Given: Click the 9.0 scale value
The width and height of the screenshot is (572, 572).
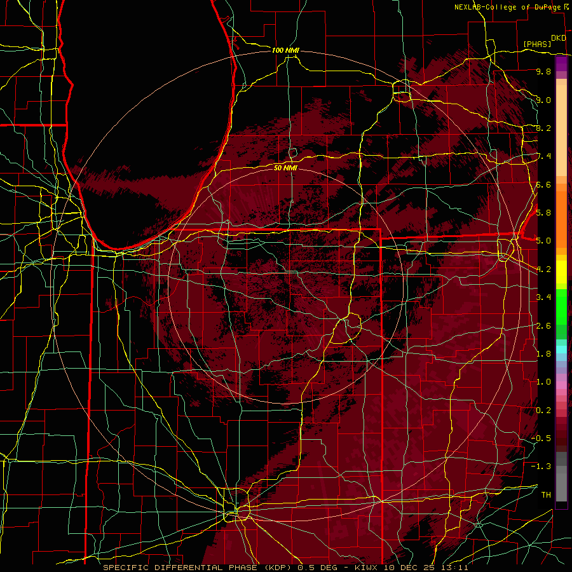Looking at the screenshot, I should point(543,100).
